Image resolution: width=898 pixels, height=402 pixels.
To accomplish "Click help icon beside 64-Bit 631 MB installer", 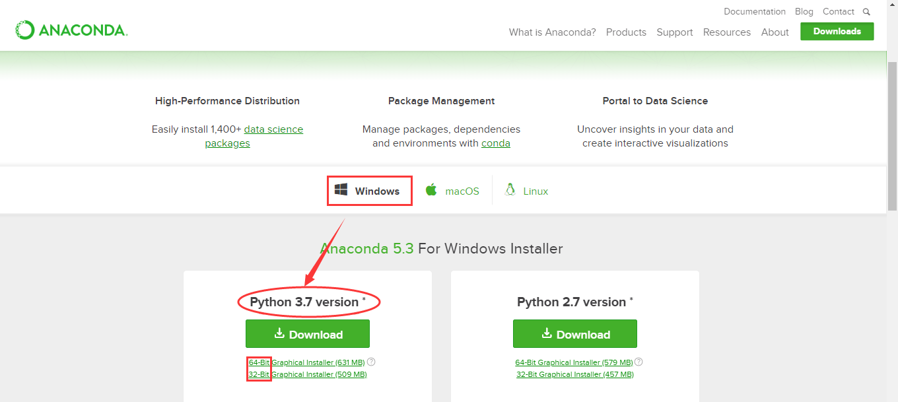I will (371, 362).
